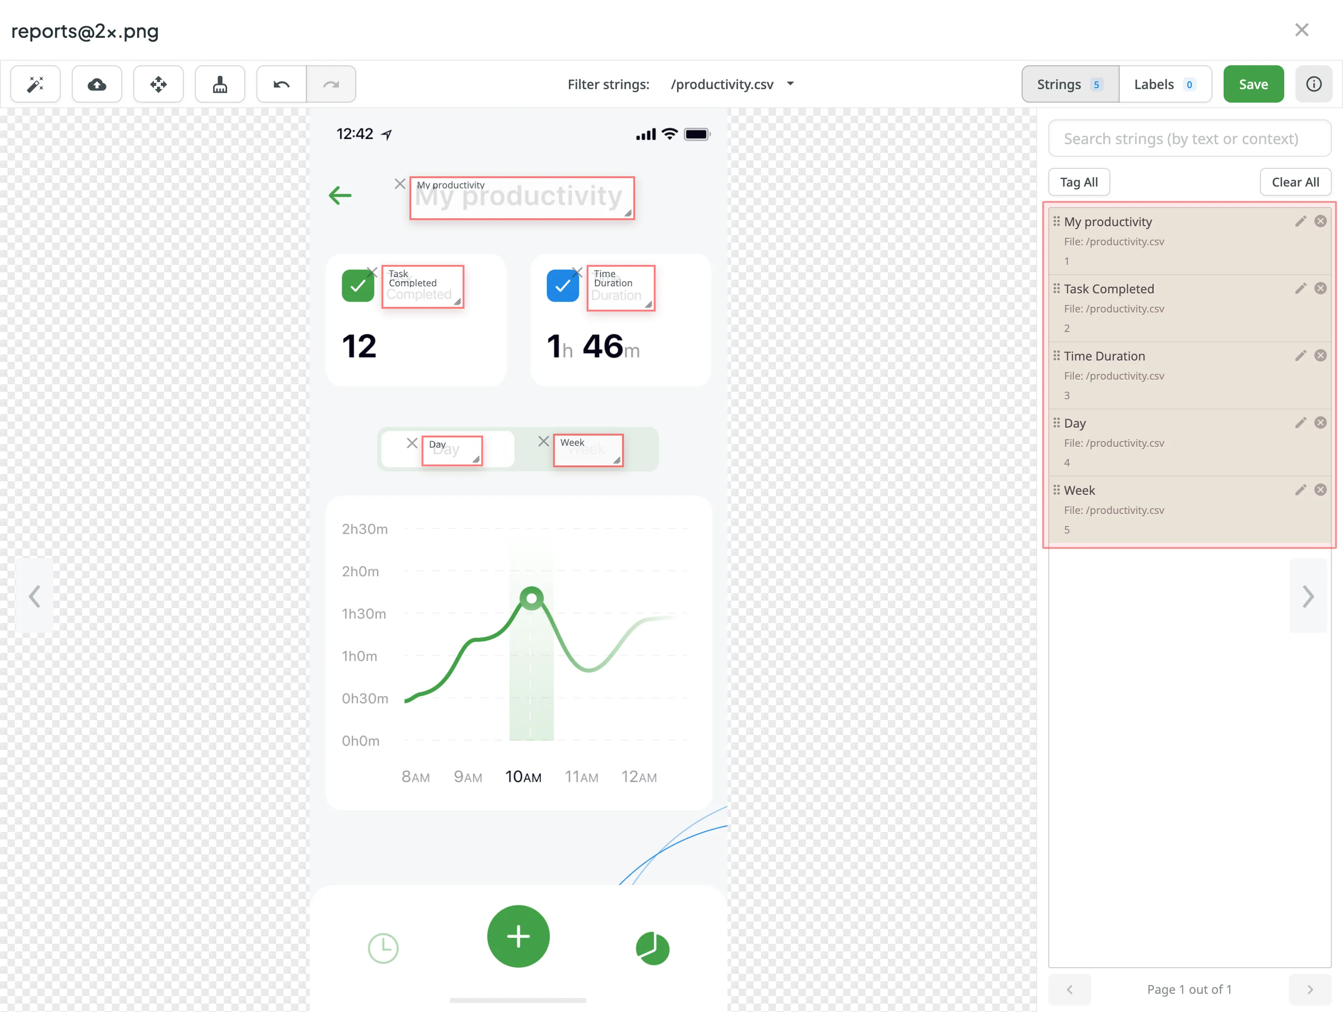Click the cloud upload icon
This screenshot has height=1012, width=1343.
tap(97, 84)
